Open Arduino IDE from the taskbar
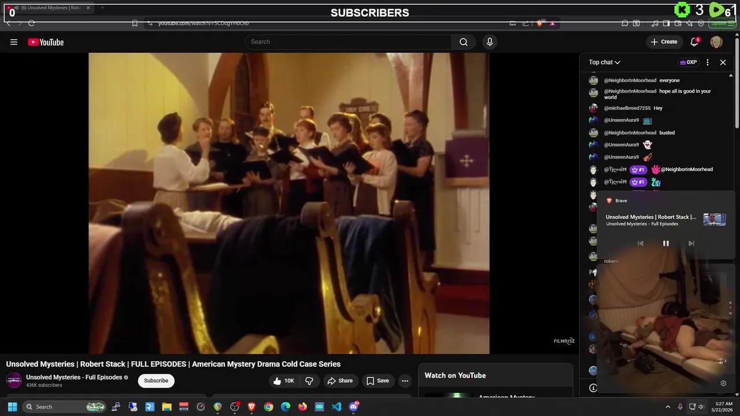Image resolution: width=740 pixels, height=416 pixels. 319,407
